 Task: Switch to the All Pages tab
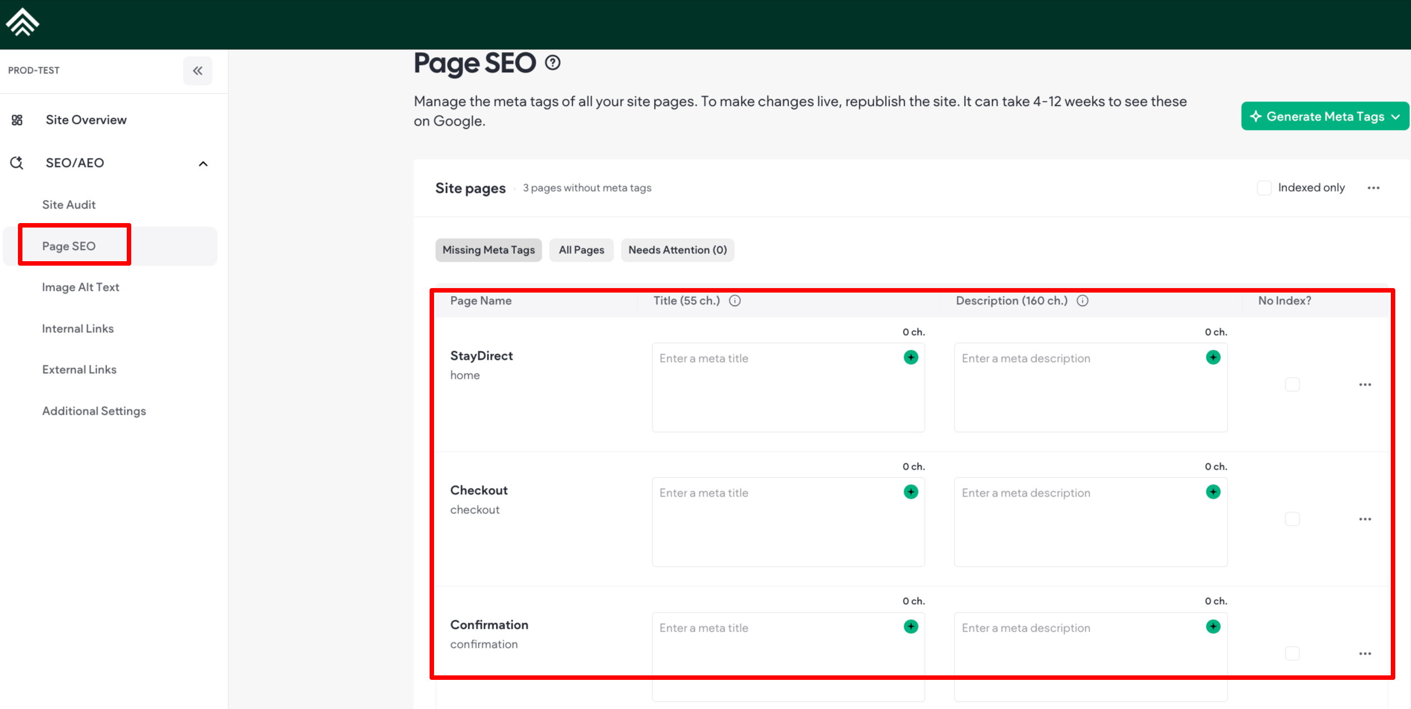(x=581, y=250)
